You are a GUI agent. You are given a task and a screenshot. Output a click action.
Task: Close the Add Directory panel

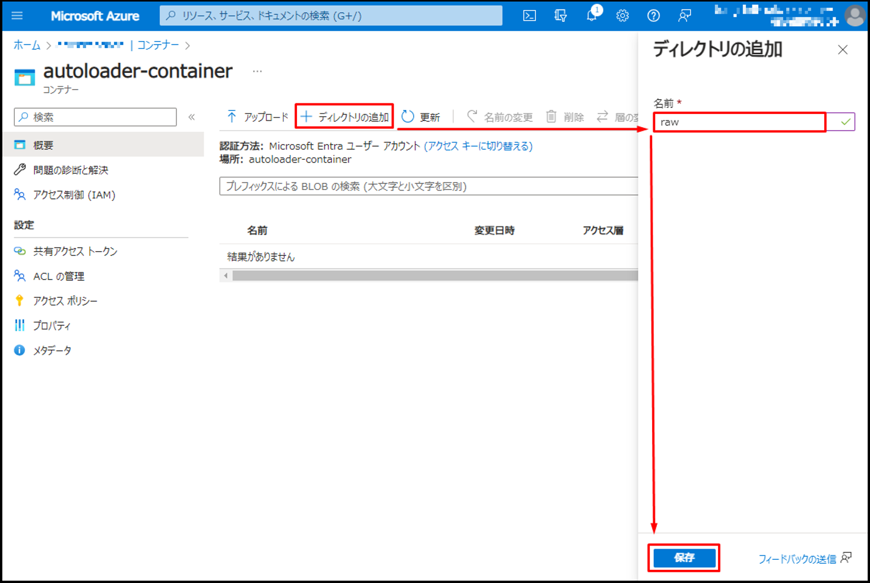pyautogui.click(x=843, y=50)
